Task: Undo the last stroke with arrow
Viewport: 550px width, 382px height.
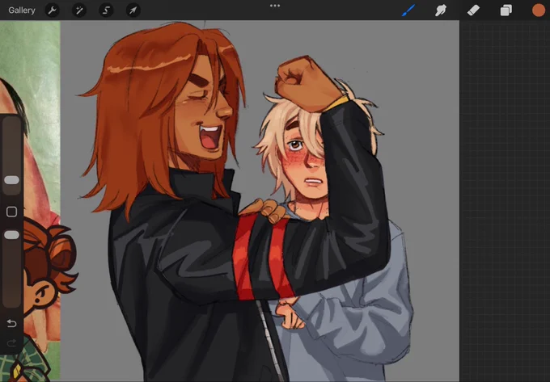Action: [x=11, y=323]
